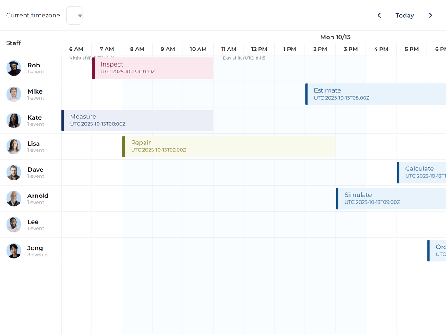Image resolution: width=446 pixels, height=334 pixels.
Task: Click Jong's avatar photo
Action: [14, 251]
